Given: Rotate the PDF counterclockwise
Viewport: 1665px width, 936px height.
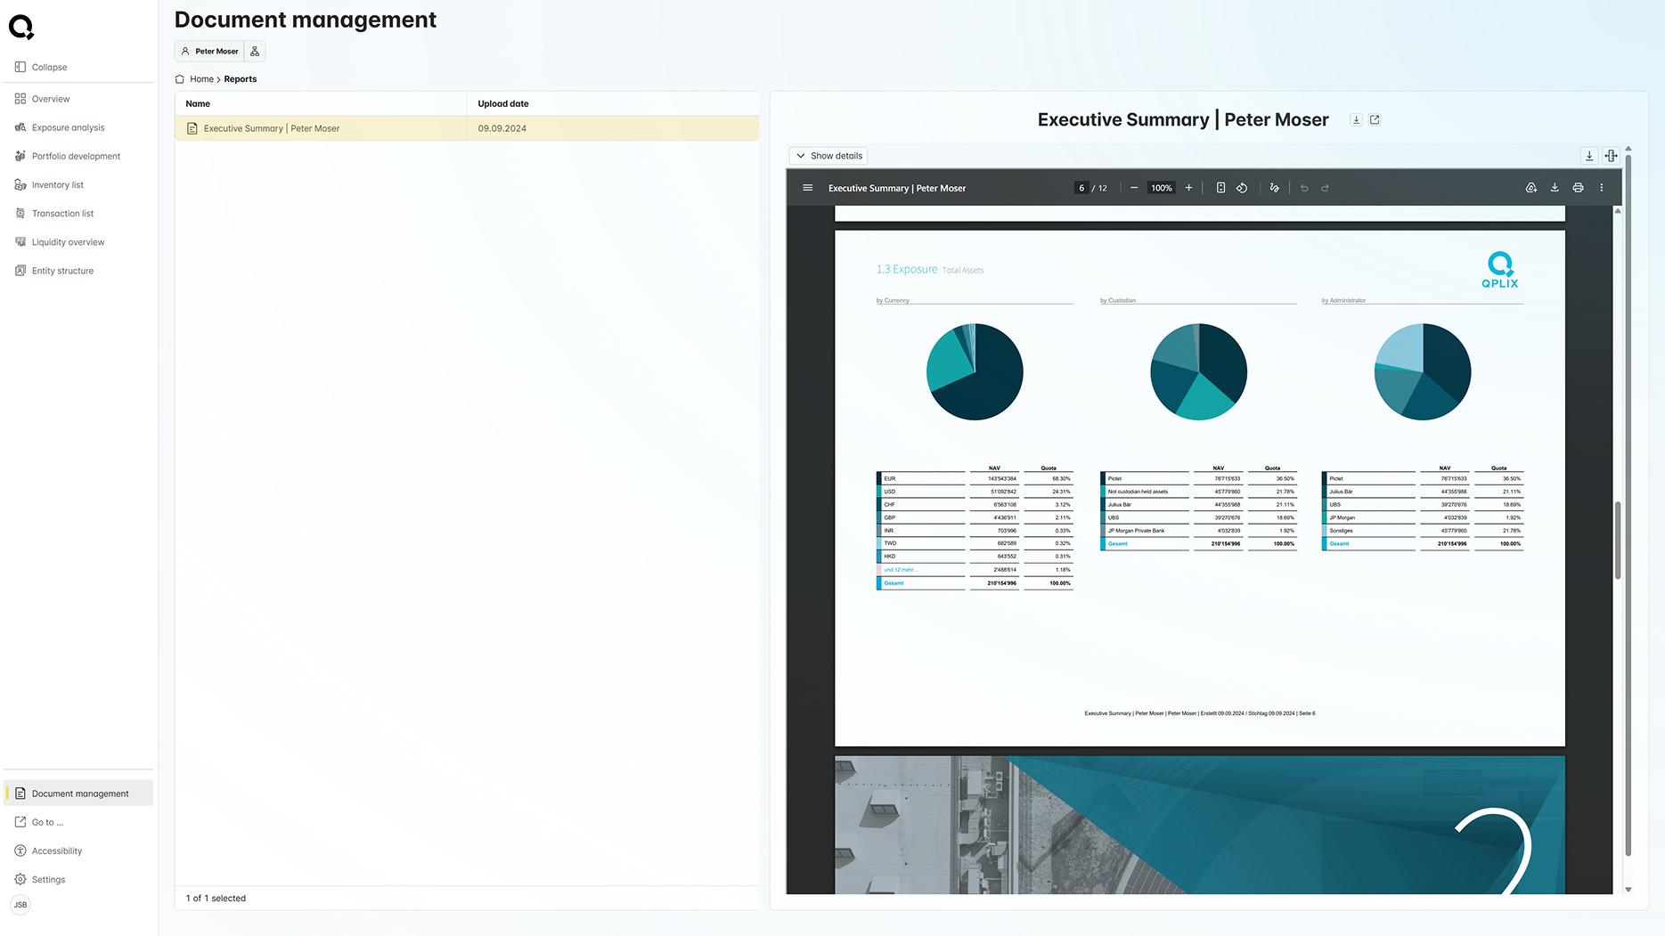Looking at the screenshot, I should pos(1242,188).
